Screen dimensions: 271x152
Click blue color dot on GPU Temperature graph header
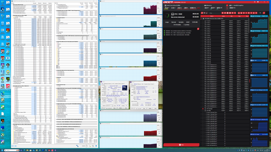(267, 46)
